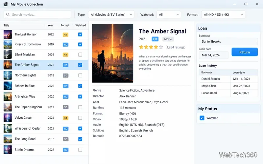Viewport: 263px width, 164px height.
Task: Open the Watched filter dropdown
Action: (x=169, y=14)
